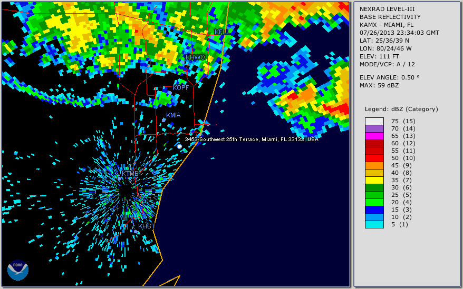This screenshot has width=463, height=289.
Task: Click the white location marker dot
Action: coord(179,146)
